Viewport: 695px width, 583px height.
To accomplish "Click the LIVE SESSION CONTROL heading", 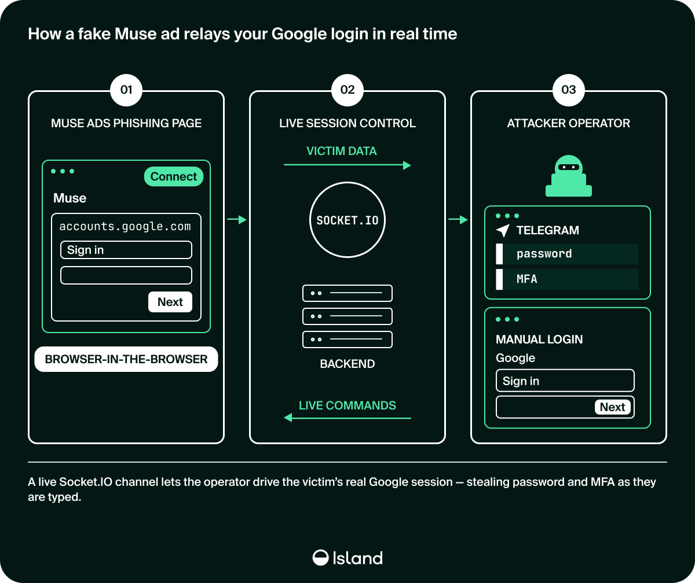I will [348, 123].
